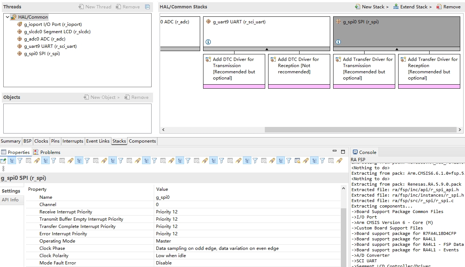Switch to the Pins tab
This screenshot has height=267, width=465.
(x=55, y=141)
